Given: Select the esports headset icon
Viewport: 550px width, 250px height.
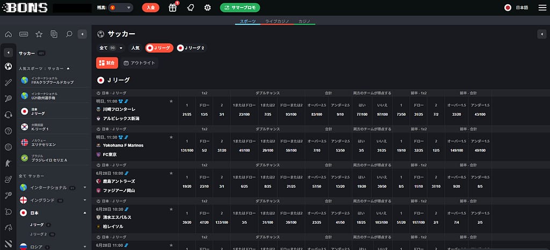Looking at the screenshot, I should tap(9, 114).
